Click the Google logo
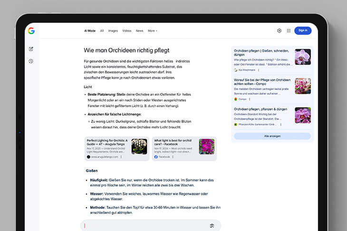The image size is (347, 231). pyautogui.click(x=31, y=31)
